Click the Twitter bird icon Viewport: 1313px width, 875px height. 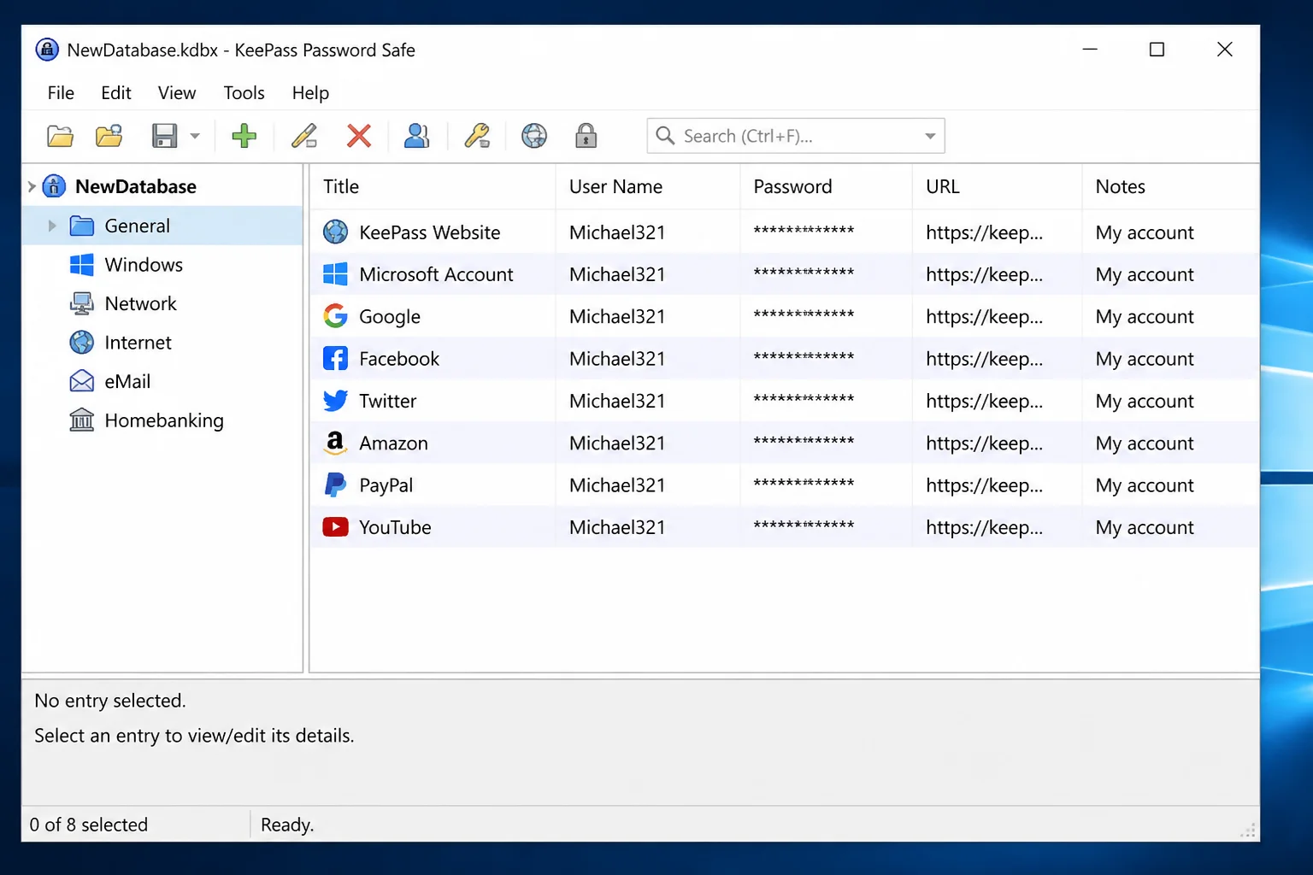[335, 401]
